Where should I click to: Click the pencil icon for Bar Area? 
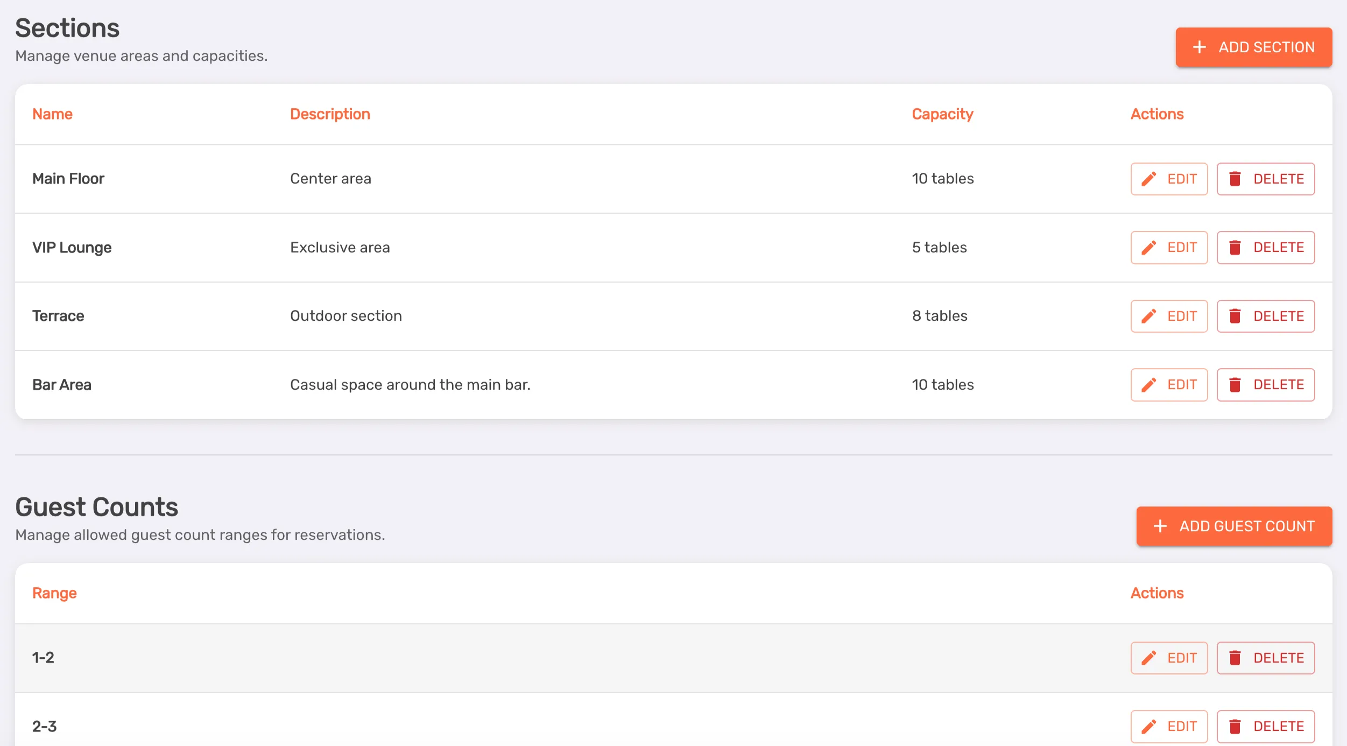(x=1148, y=385)
